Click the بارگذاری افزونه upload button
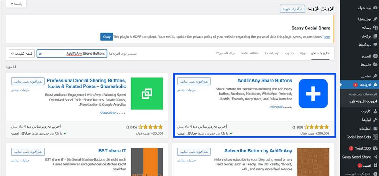379x176 pixels. (292, 9)
